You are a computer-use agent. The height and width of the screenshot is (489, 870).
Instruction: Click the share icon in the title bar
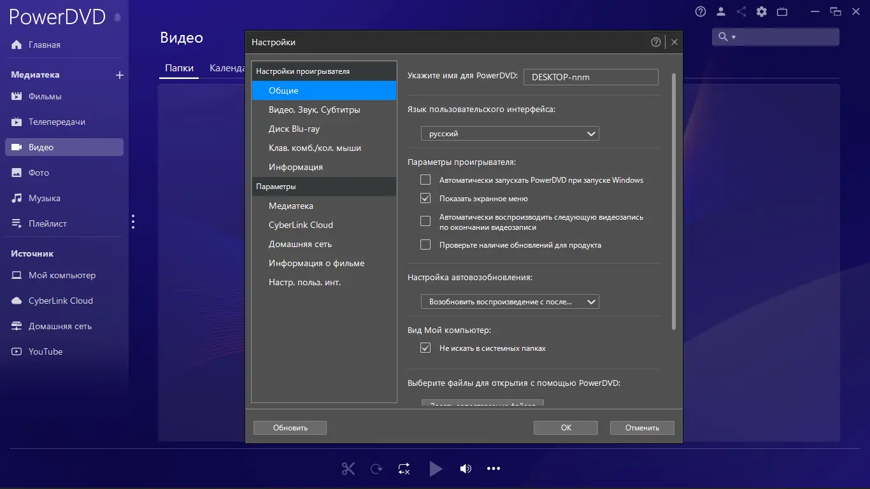(x=741, y=11)
